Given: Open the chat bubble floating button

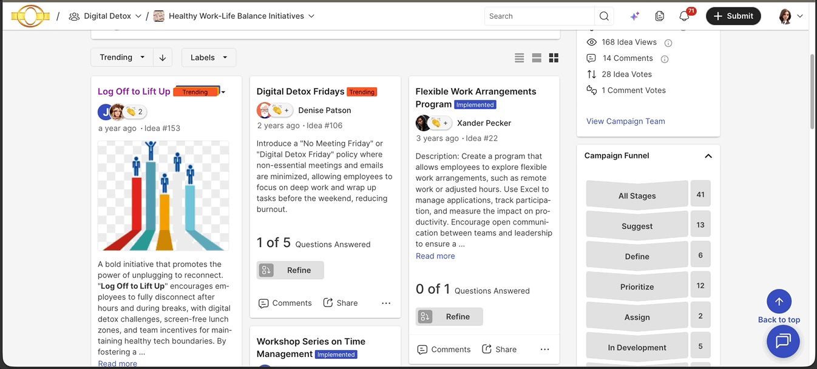Looking at the screenshot, I should tap(783, 341).
